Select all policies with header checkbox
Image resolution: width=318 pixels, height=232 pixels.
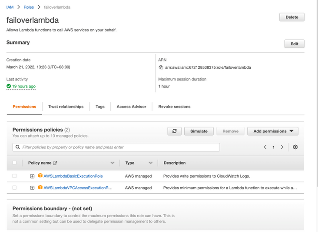click(x=14, y=163)
